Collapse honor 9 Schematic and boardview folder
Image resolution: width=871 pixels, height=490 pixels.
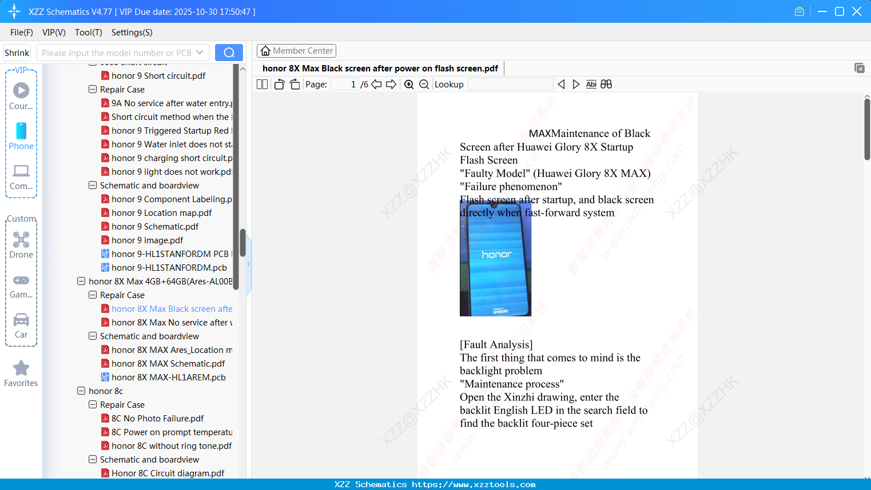[93, 185]
